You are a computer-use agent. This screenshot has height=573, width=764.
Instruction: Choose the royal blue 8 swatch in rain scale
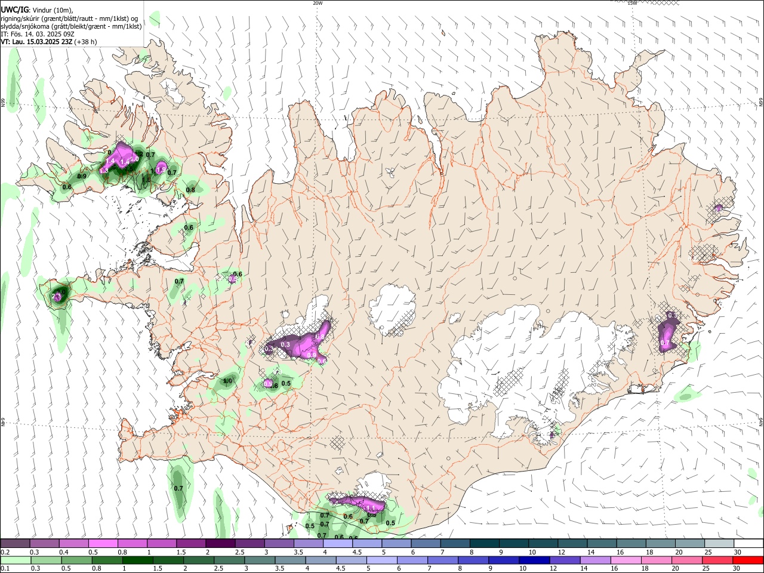pos(473,560)
